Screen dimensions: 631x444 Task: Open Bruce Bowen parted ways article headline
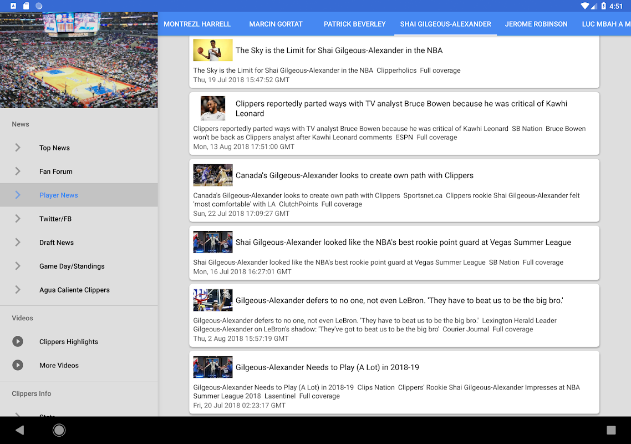[401, 108]
